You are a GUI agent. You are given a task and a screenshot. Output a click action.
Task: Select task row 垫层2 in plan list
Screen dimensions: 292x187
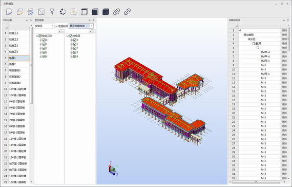[x=19, y=64]
